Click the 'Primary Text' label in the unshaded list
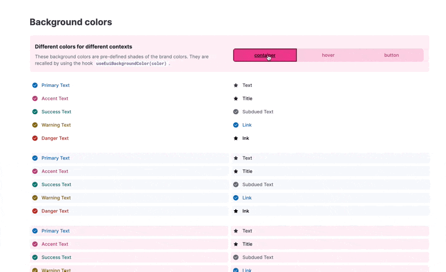This screenshot has width=446, height=272. coord(55,85)
